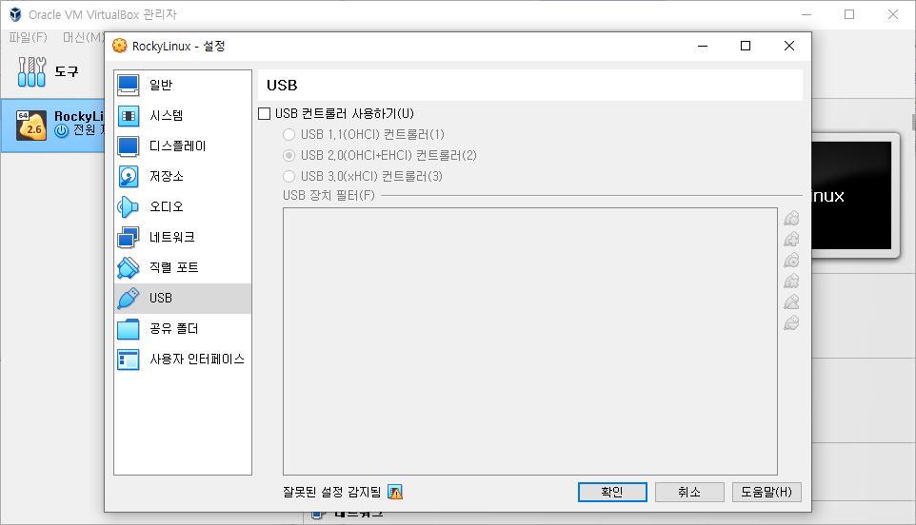Click the first USB filter add-empty icon
This screenshot has height=525, width=916.
click(791, 218)
